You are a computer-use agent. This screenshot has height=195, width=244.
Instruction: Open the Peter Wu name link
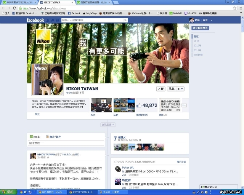128,168
